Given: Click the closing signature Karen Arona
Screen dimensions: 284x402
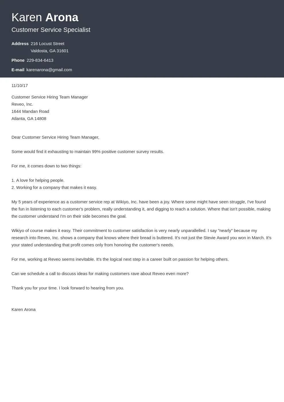Looking at the screenshot, I should [x=24, y=310].
